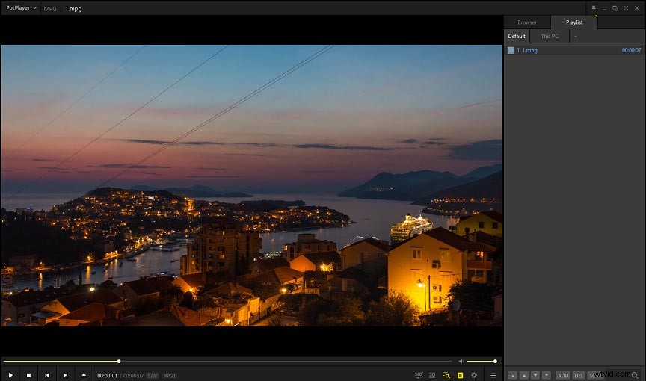Click the volume slider

tap(481, 362)
